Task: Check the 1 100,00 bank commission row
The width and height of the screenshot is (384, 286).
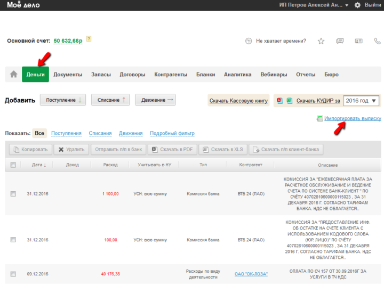Action: coord(13,194)
